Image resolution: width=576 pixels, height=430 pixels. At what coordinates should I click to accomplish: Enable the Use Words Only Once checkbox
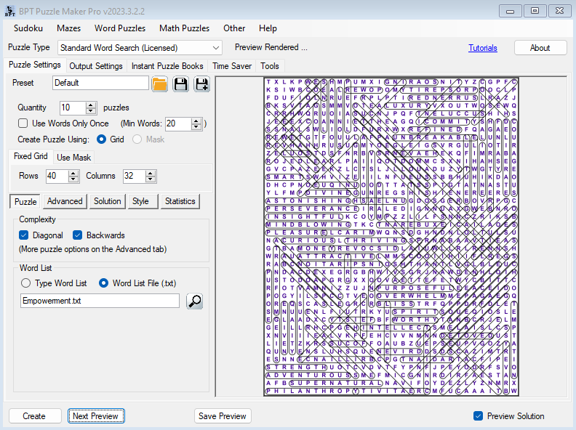(x=23, y=123)
